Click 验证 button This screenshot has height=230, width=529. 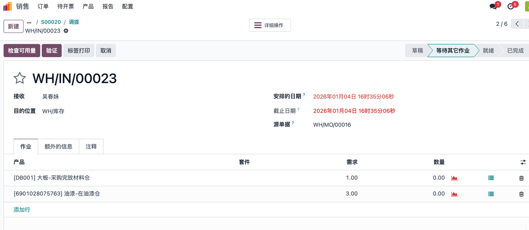click(52, 51)
